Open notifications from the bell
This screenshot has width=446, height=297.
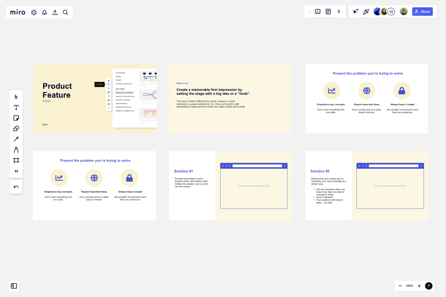44,12
